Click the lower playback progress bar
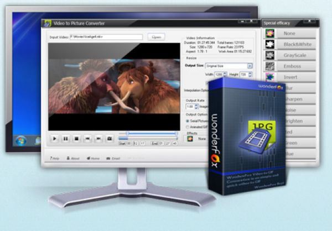The height and width of the screenshot is (231, 332). pyautogui.click(x=148, y=138)
